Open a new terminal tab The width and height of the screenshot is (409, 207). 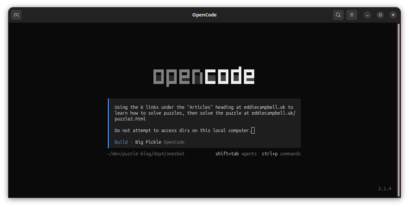[x=16, y=15]
